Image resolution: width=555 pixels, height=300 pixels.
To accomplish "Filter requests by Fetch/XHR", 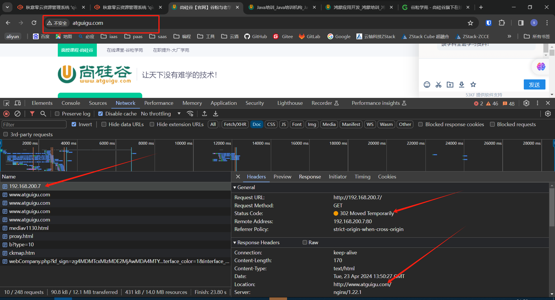I will [x=235, y=124].
